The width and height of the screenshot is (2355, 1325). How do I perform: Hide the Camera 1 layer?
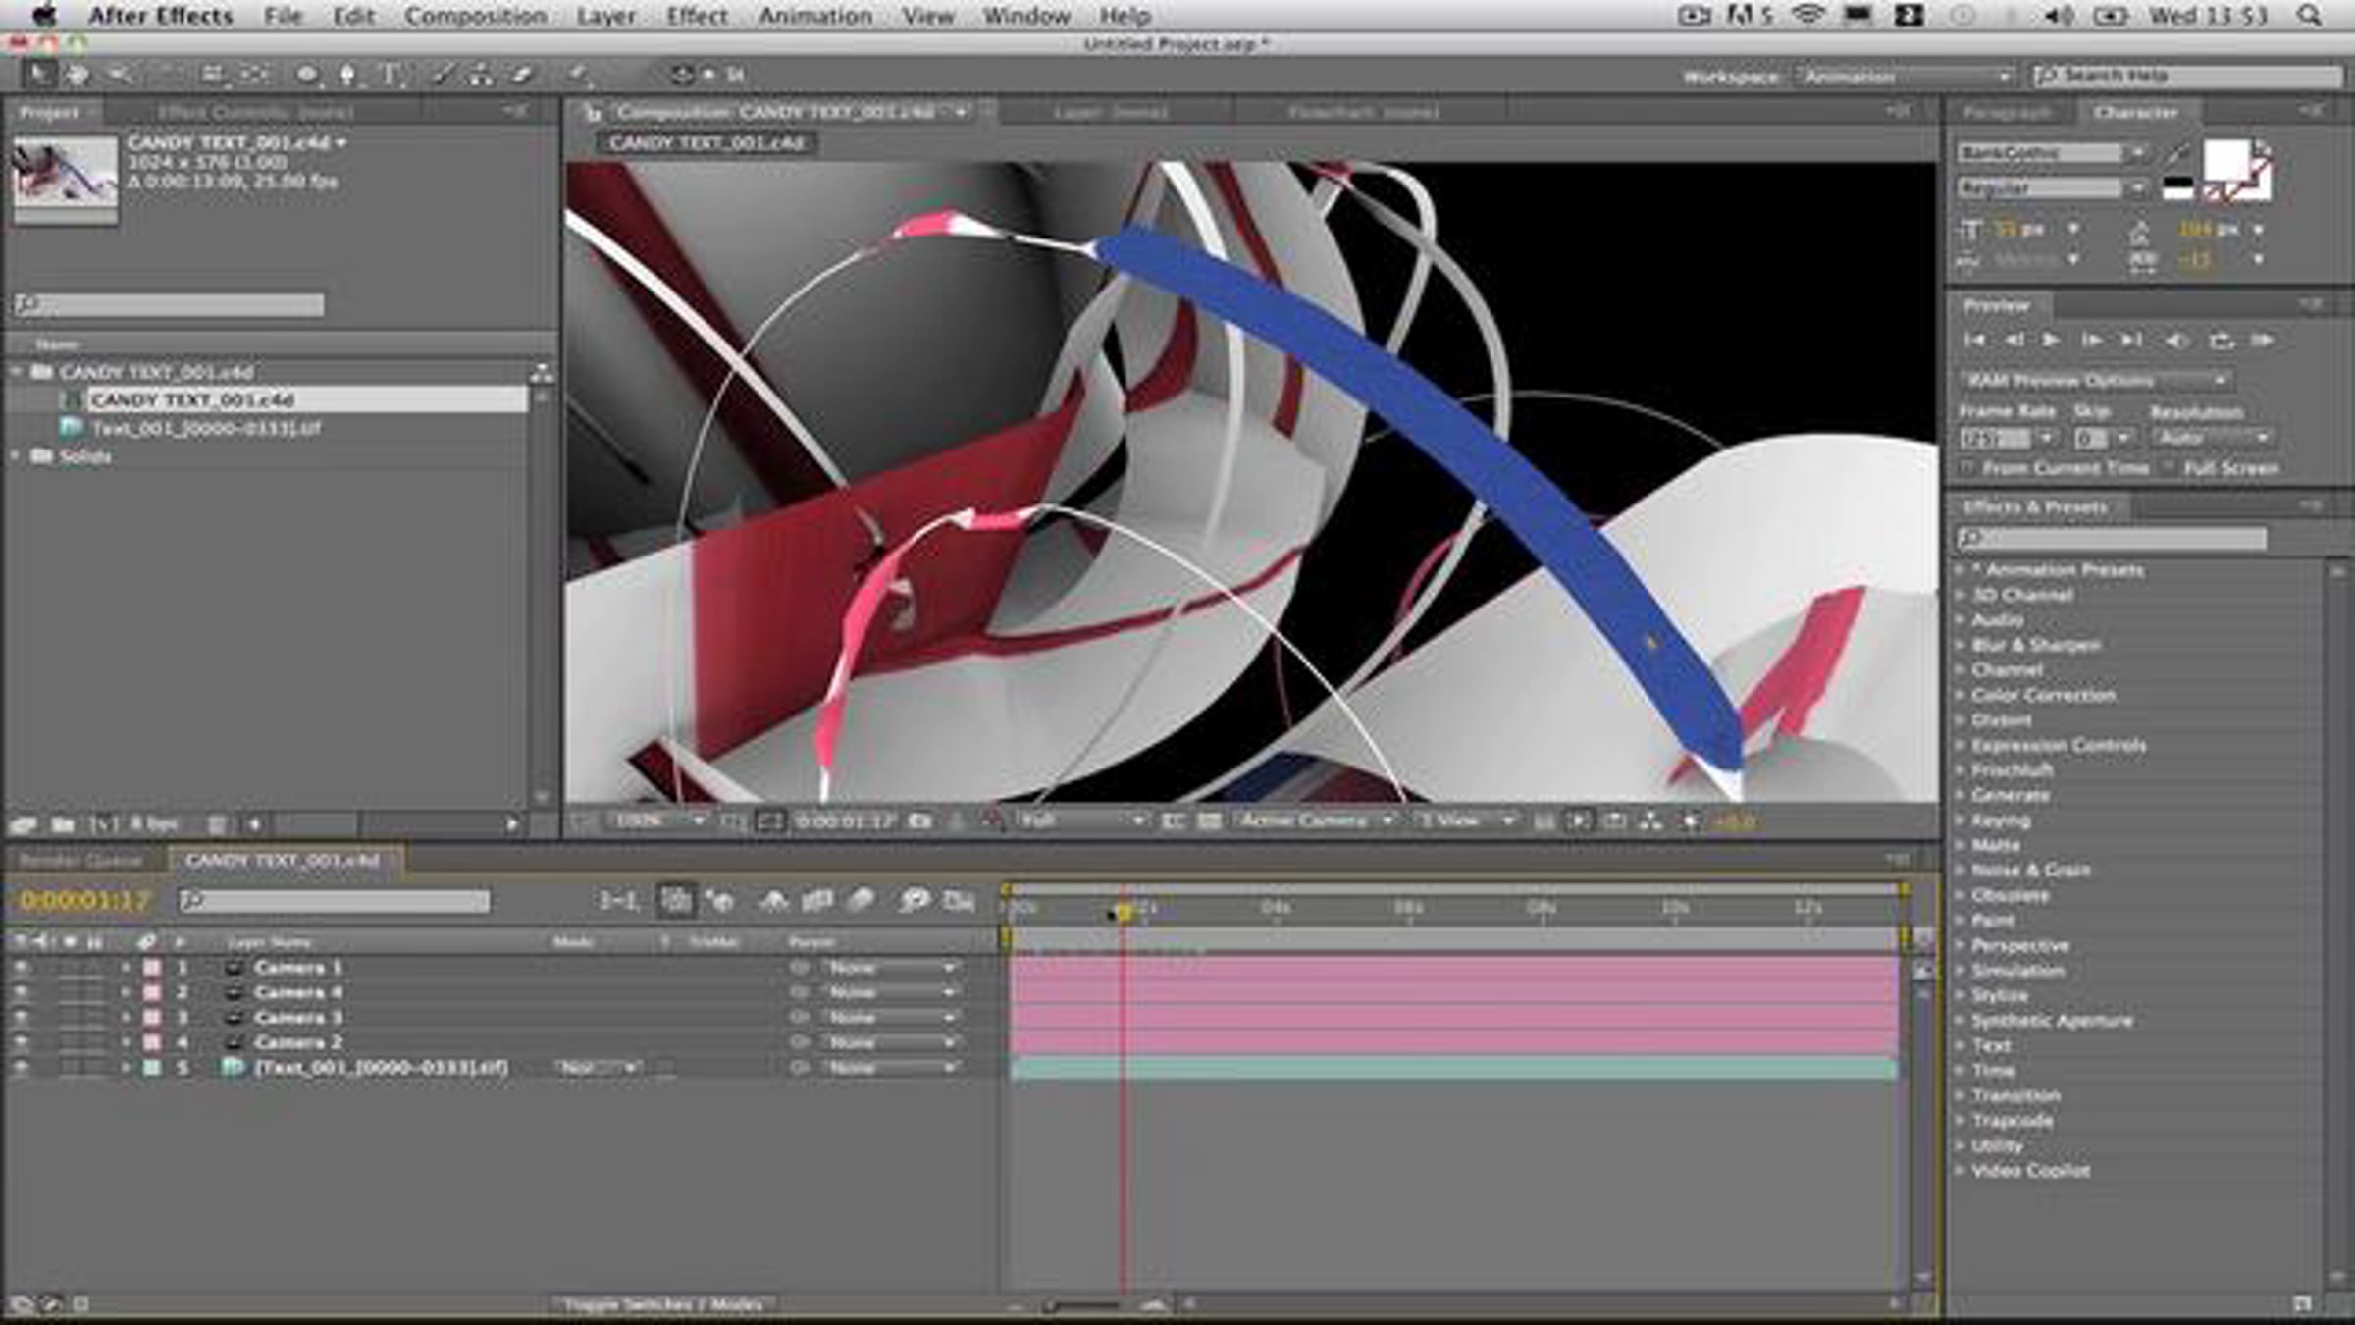21,968
